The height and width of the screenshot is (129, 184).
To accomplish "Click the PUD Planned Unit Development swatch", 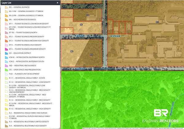I will click(x=6, y=74).
